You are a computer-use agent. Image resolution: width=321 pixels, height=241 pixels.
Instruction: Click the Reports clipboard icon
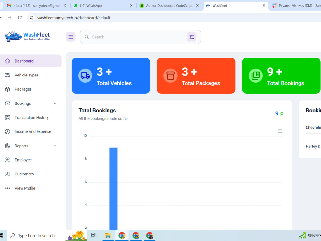(8, 146)
